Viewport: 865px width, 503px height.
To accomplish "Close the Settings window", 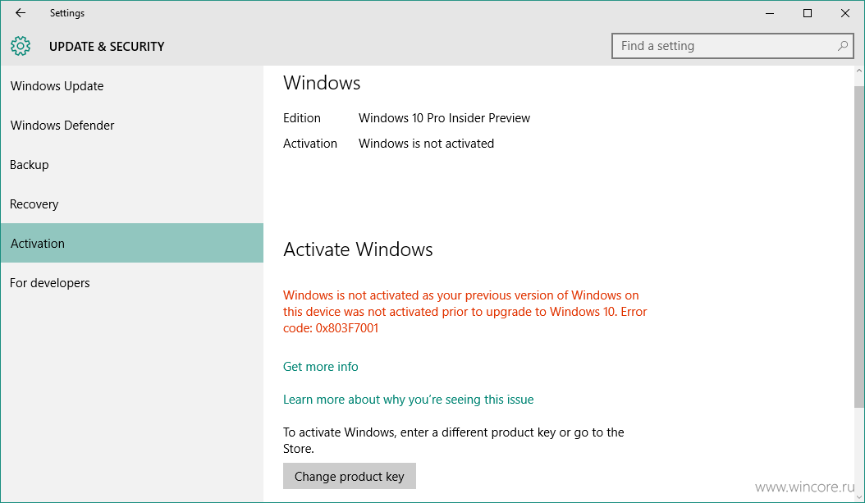I will click(x=845, y=13).
